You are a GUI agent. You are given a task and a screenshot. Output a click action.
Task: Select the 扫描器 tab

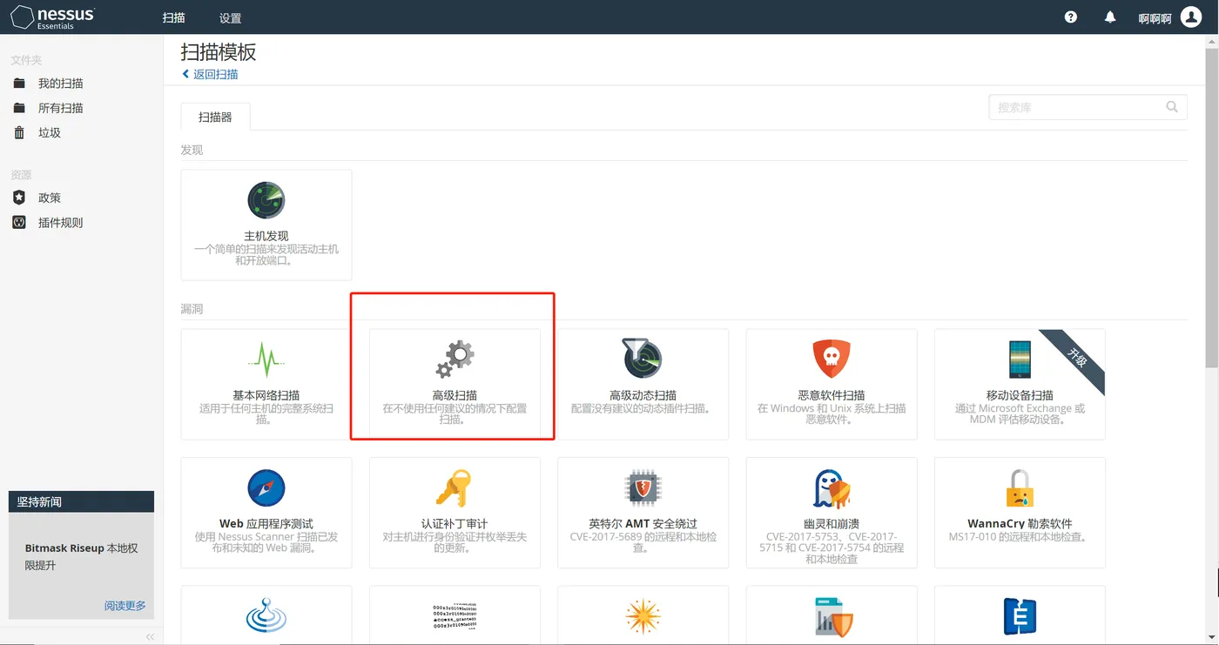click(215, 117)
